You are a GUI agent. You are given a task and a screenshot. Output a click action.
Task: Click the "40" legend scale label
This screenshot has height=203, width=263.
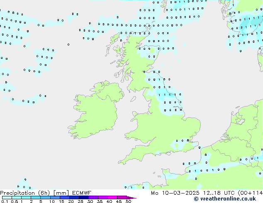(109, 201)
